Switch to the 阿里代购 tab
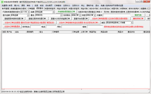151x94 pixels. pos(115,9)
